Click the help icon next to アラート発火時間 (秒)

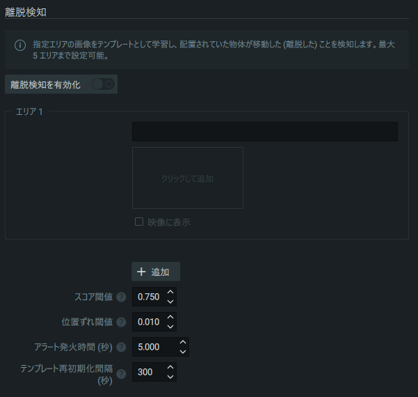click(x=121, y=347)
